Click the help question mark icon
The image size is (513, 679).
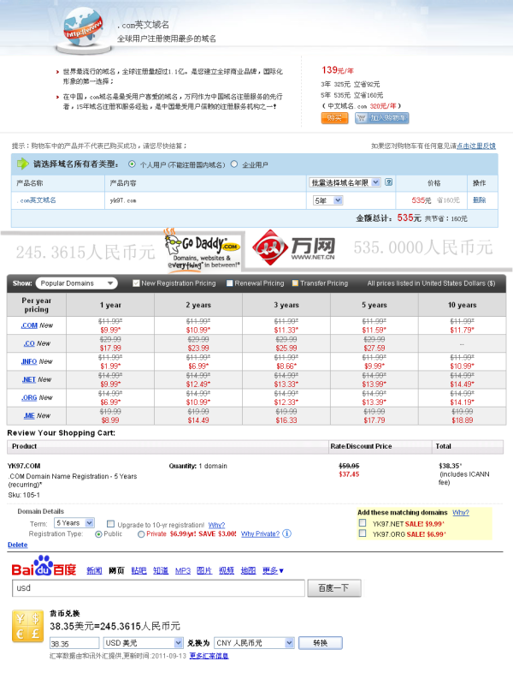coord(388,182)
